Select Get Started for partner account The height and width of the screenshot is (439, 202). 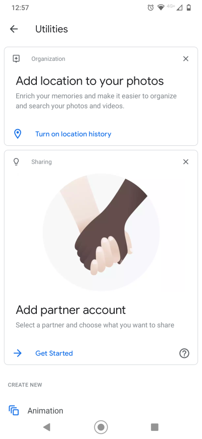(x=54, y=353)
